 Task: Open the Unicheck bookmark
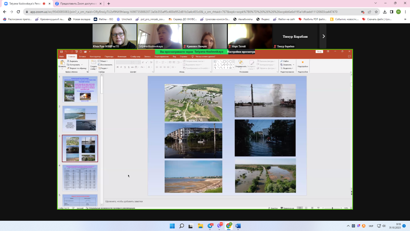tap(124, 19)
